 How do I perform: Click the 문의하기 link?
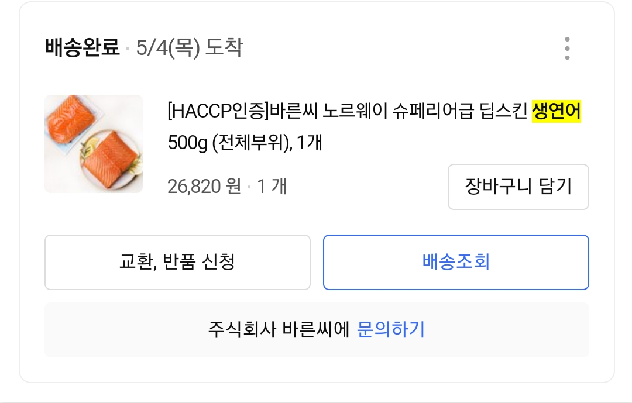[391, 329]
